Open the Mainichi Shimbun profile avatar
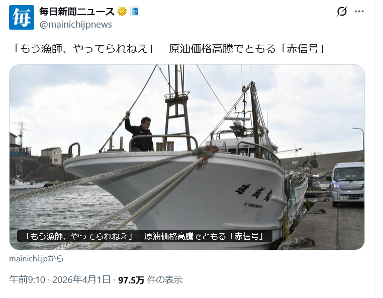Screen dimensions: 383x298 (x=22, y=18)
